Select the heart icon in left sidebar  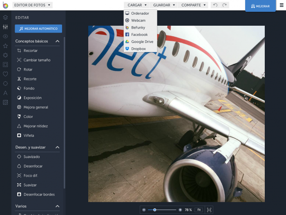point(5,74)
